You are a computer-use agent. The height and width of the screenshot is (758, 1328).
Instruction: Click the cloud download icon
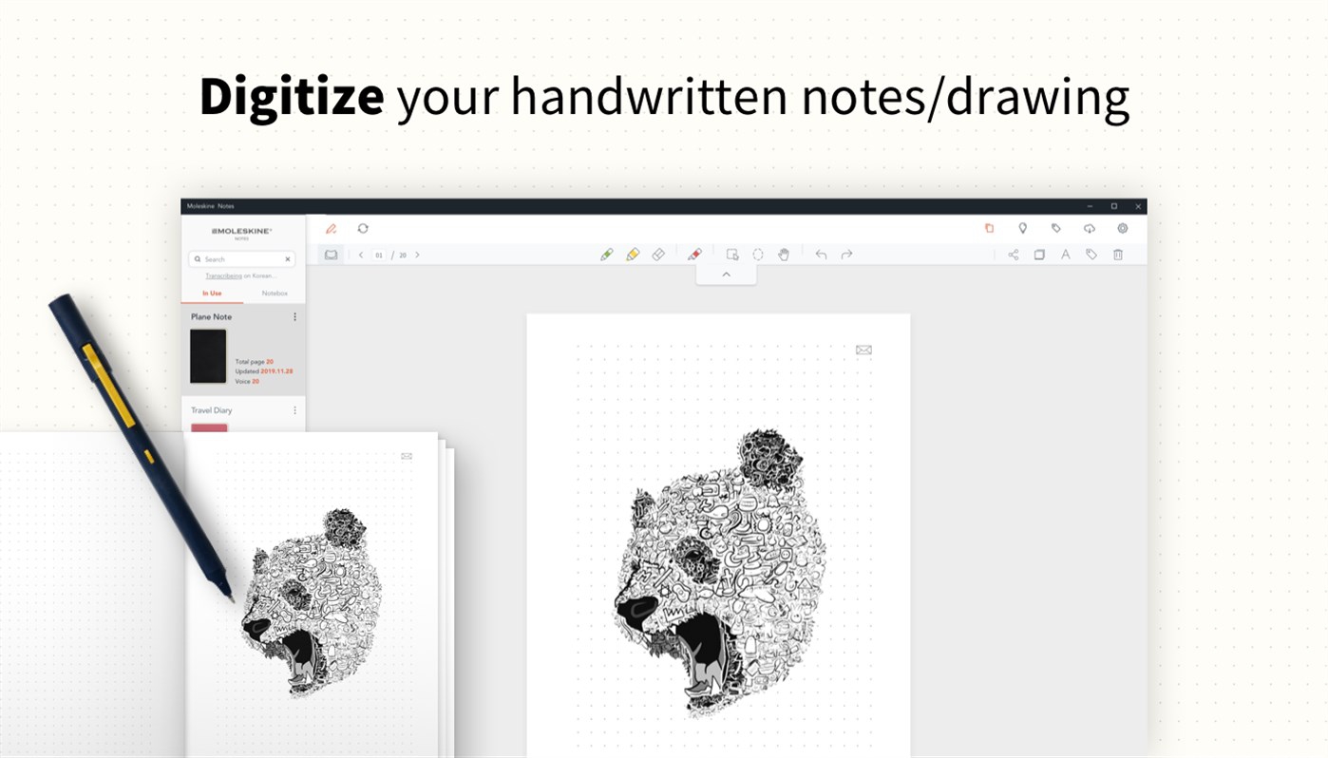[1090, 229]
